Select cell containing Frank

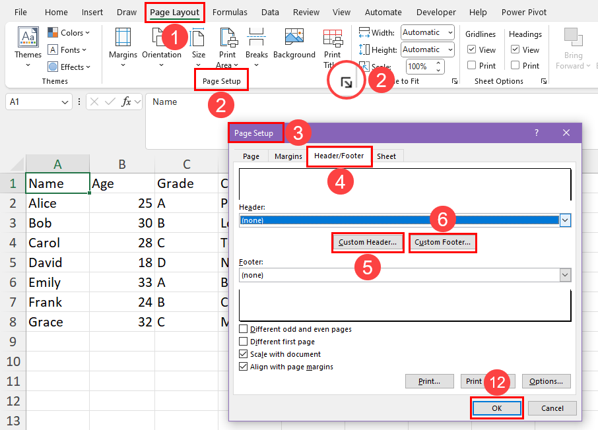(57, 302)
